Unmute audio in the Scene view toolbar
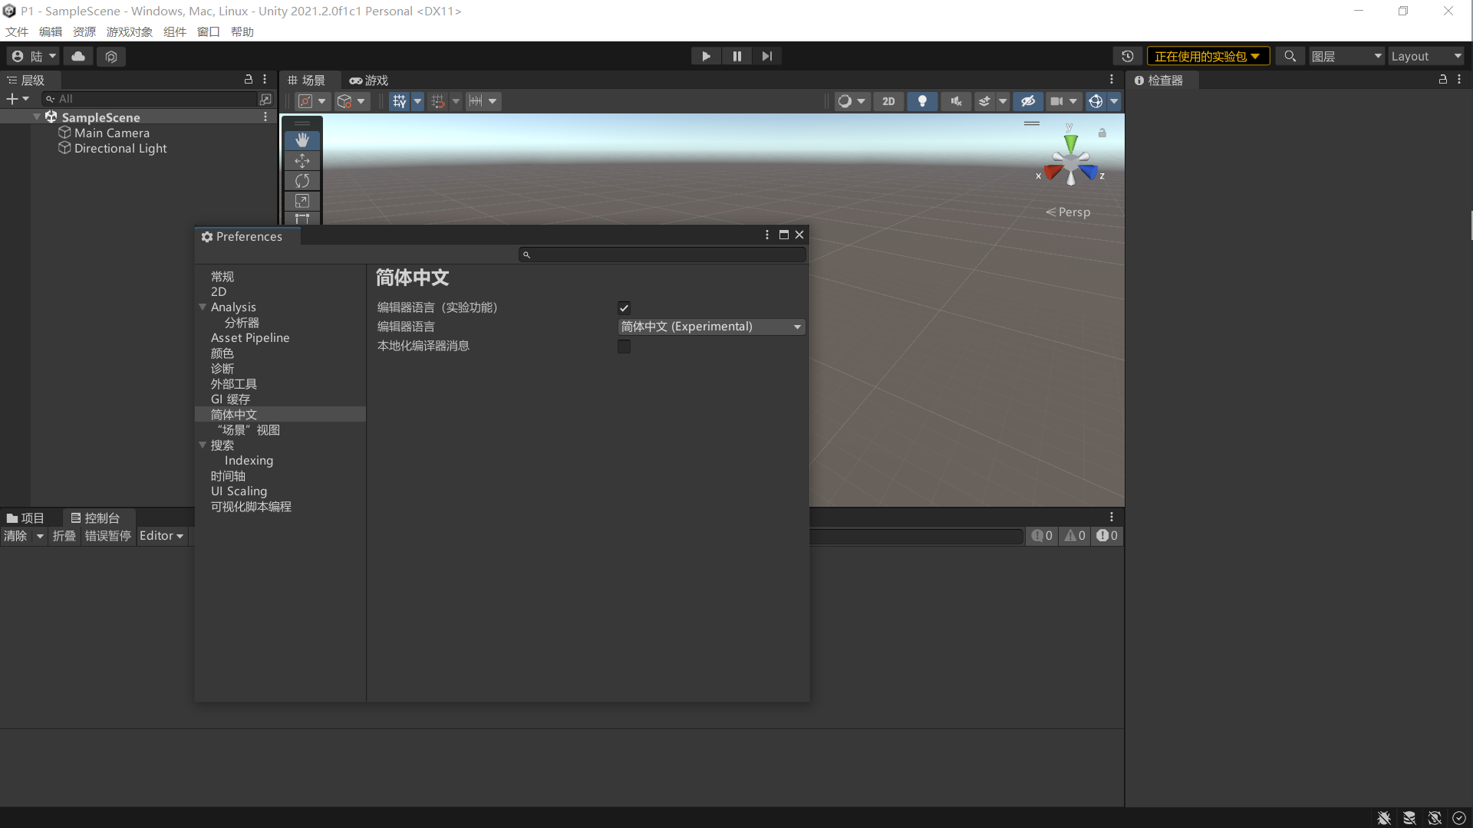 coord(956,100)
